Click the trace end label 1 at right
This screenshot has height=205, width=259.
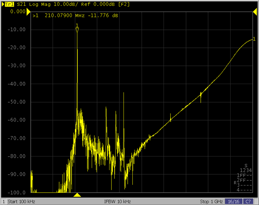tap(254, 39)
